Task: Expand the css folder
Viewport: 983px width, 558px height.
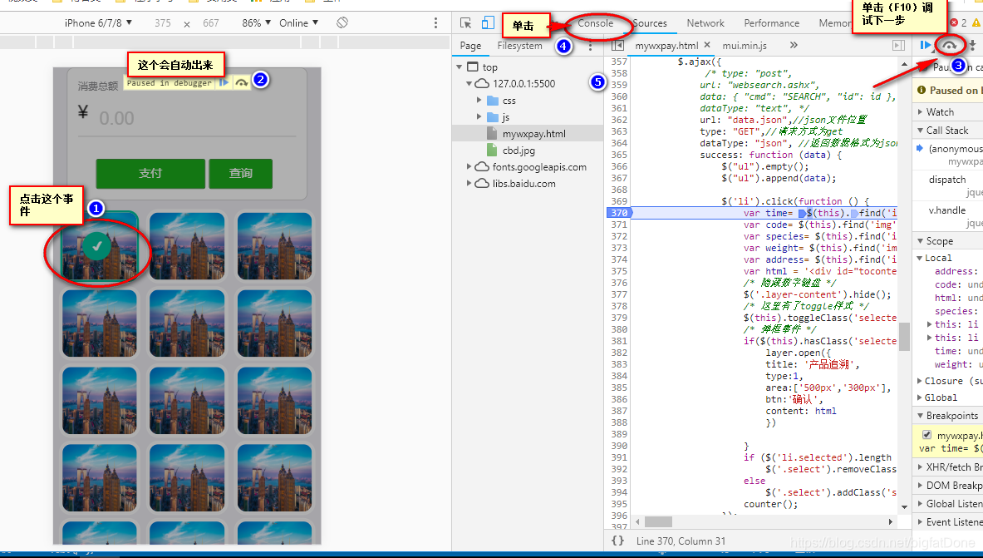Action: click(479, 101)
